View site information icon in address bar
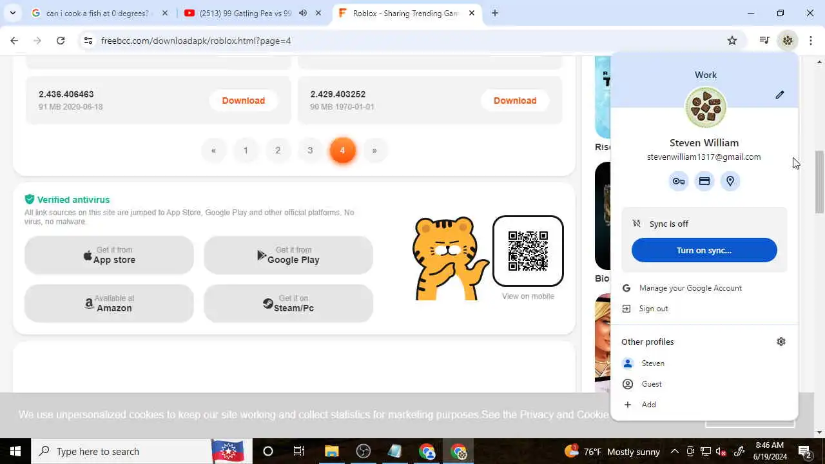The width and height of the screenshot is (825, 464). [88, 41]
